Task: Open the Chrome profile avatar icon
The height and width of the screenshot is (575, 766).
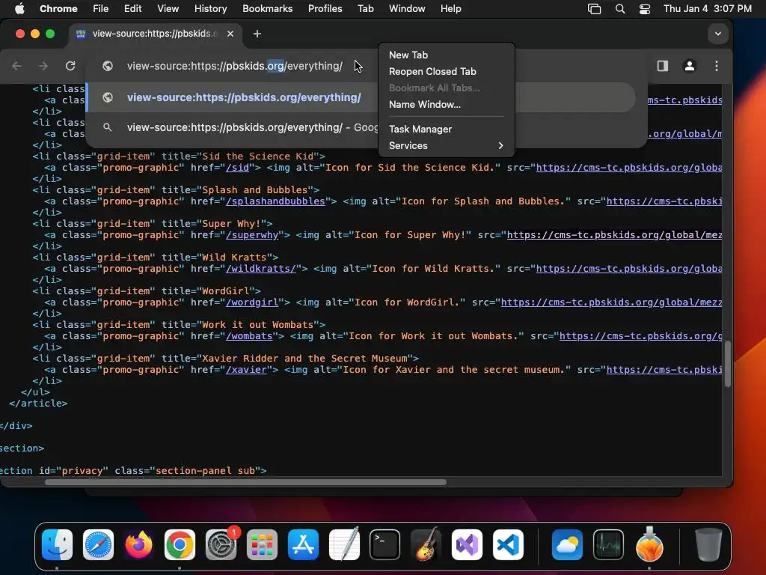Action: [689, 66]
